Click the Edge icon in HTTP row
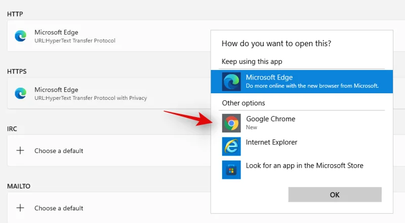Viewport: 405px width, 223px height. (x=20, y=36)
